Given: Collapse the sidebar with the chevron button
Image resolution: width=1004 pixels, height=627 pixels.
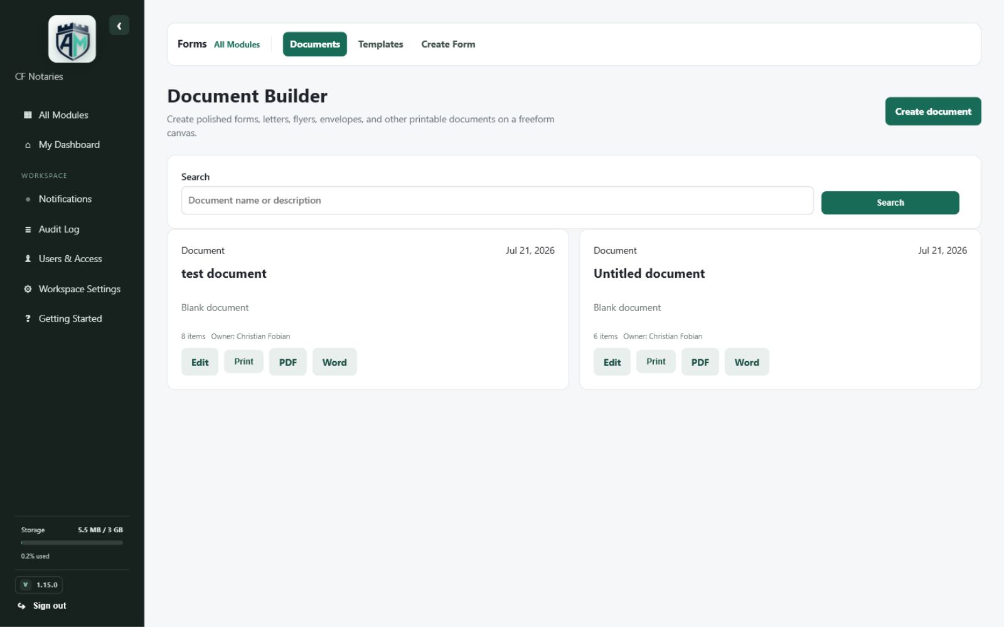Looking at the screenshot, I should pyautogui.click(x=119, y=26).
